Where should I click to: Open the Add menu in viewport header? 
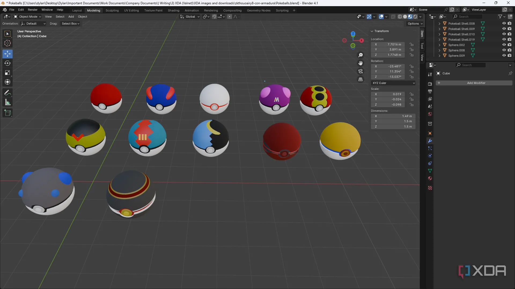(x=71, y=17)
